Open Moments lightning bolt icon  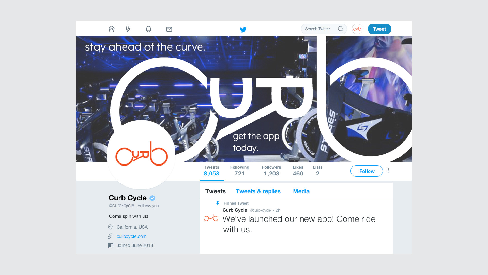(128, 29)
